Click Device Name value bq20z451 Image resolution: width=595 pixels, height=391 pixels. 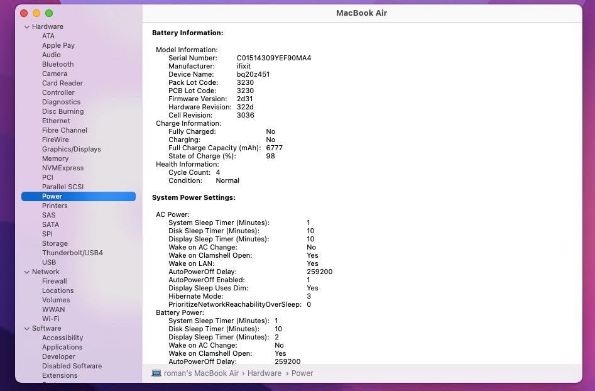(253, 74)
